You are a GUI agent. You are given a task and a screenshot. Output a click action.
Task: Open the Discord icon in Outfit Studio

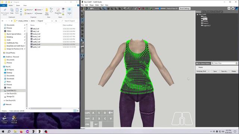point(229,9)
